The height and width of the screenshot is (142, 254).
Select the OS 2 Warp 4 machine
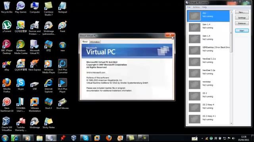(x=208, y=107)
